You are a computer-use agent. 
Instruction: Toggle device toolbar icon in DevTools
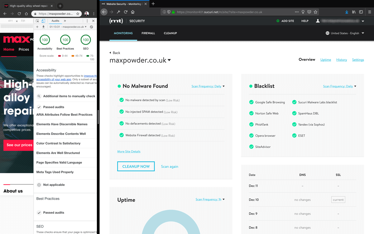(43, 21)
